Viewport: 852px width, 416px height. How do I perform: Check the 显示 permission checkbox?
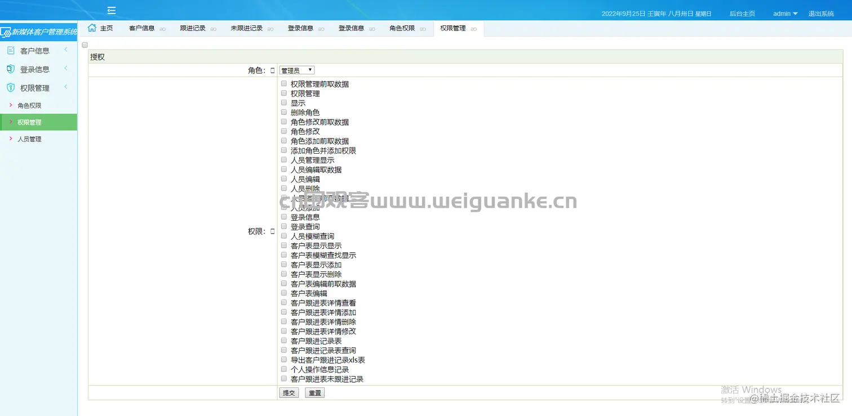click(x=284, y=102)
